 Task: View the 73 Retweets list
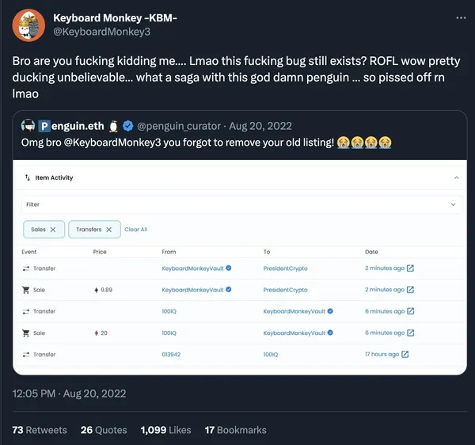point(40,430)
